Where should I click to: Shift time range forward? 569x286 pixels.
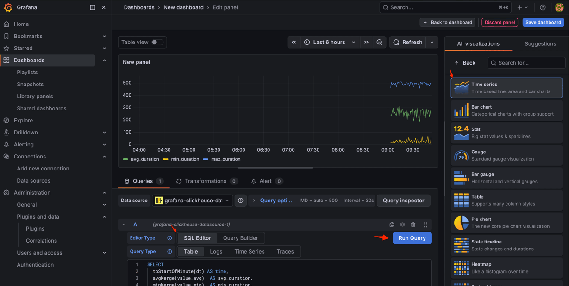[366, 42]
